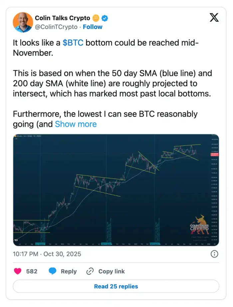Click the blue verified checkmark badge

coord(104,18)
